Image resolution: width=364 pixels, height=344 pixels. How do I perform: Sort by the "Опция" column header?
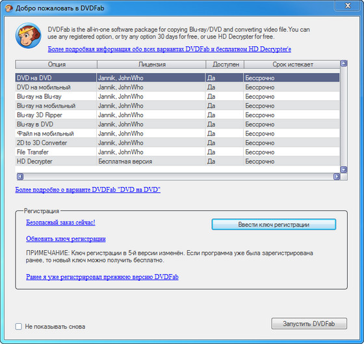click(x=56, y=64)
